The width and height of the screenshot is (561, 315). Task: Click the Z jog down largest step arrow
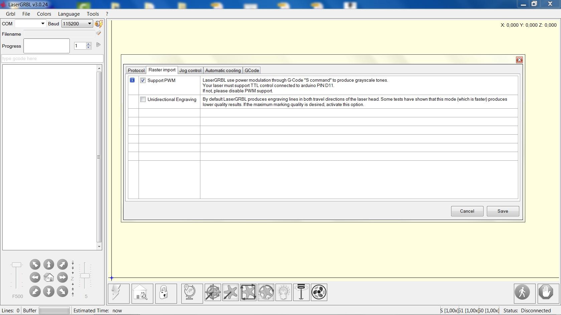(x=73, y=294)
